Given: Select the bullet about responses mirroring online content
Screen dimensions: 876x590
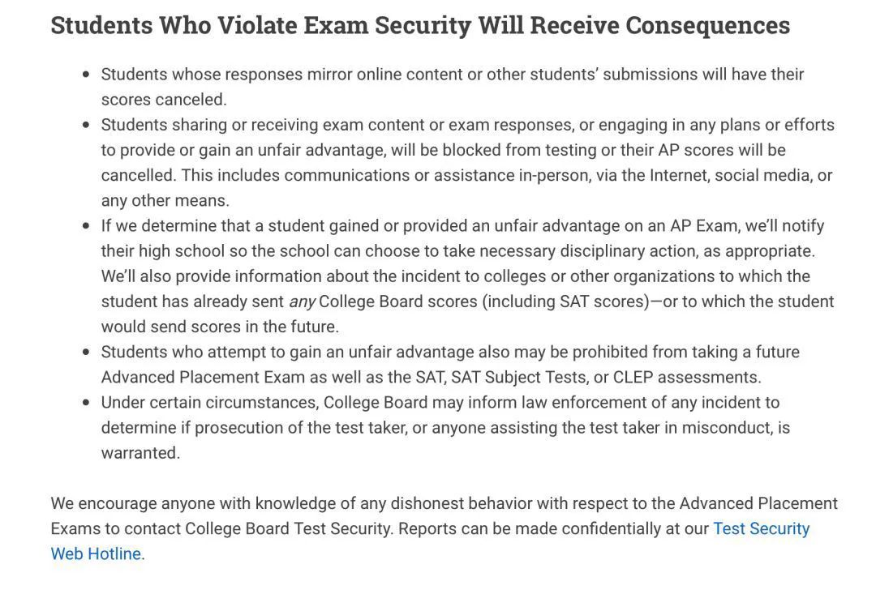Looking at the screenshot, I should (452, 75).
